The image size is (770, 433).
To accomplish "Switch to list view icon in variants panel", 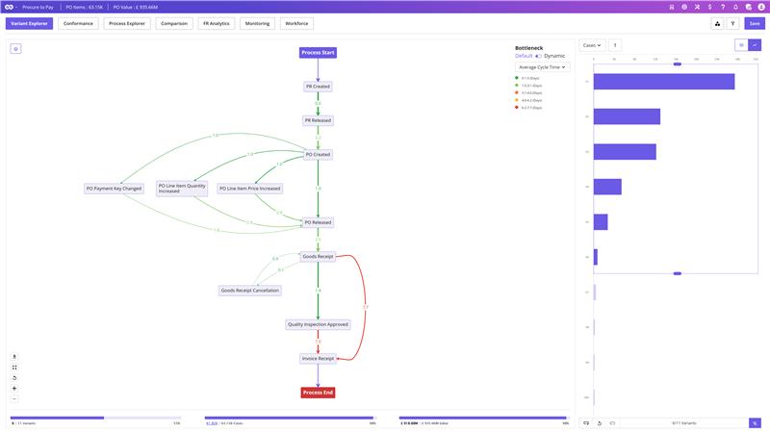I will pyautogui.click(x=741, y=45).
